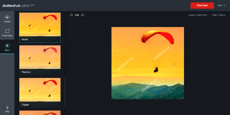Click the Image ID 280012052 text
Viewport: 230px width, 115px height.
(197, 15)
